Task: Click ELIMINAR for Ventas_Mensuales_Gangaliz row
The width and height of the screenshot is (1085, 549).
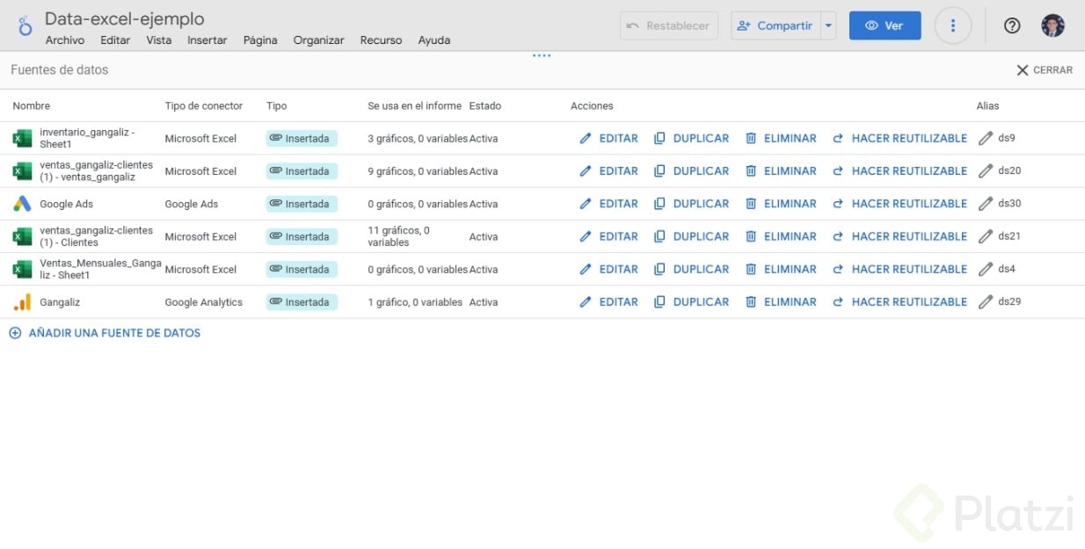Action: click(781, 269)
